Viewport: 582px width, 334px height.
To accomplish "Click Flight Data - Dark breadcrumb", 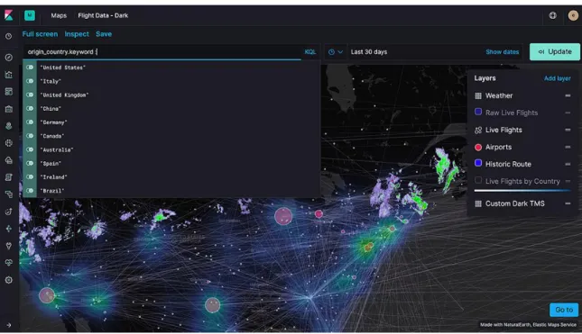I will [x=103, y=15].
